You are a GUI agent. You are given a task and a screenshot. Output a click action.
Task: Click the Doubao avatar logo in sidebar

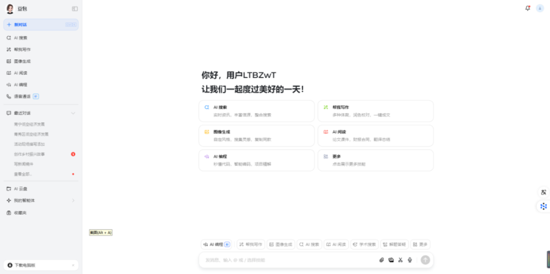10,9
